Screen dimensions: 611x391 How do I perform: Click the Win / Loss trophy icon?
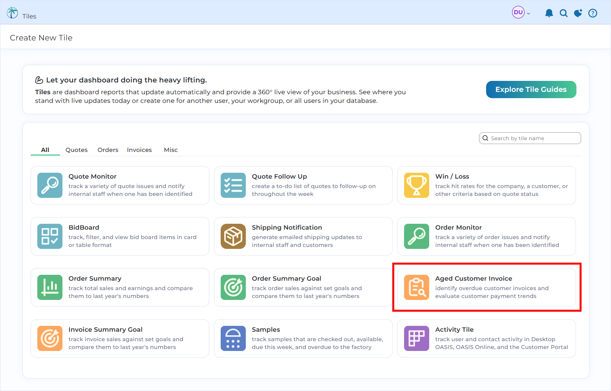pos(417,185)
